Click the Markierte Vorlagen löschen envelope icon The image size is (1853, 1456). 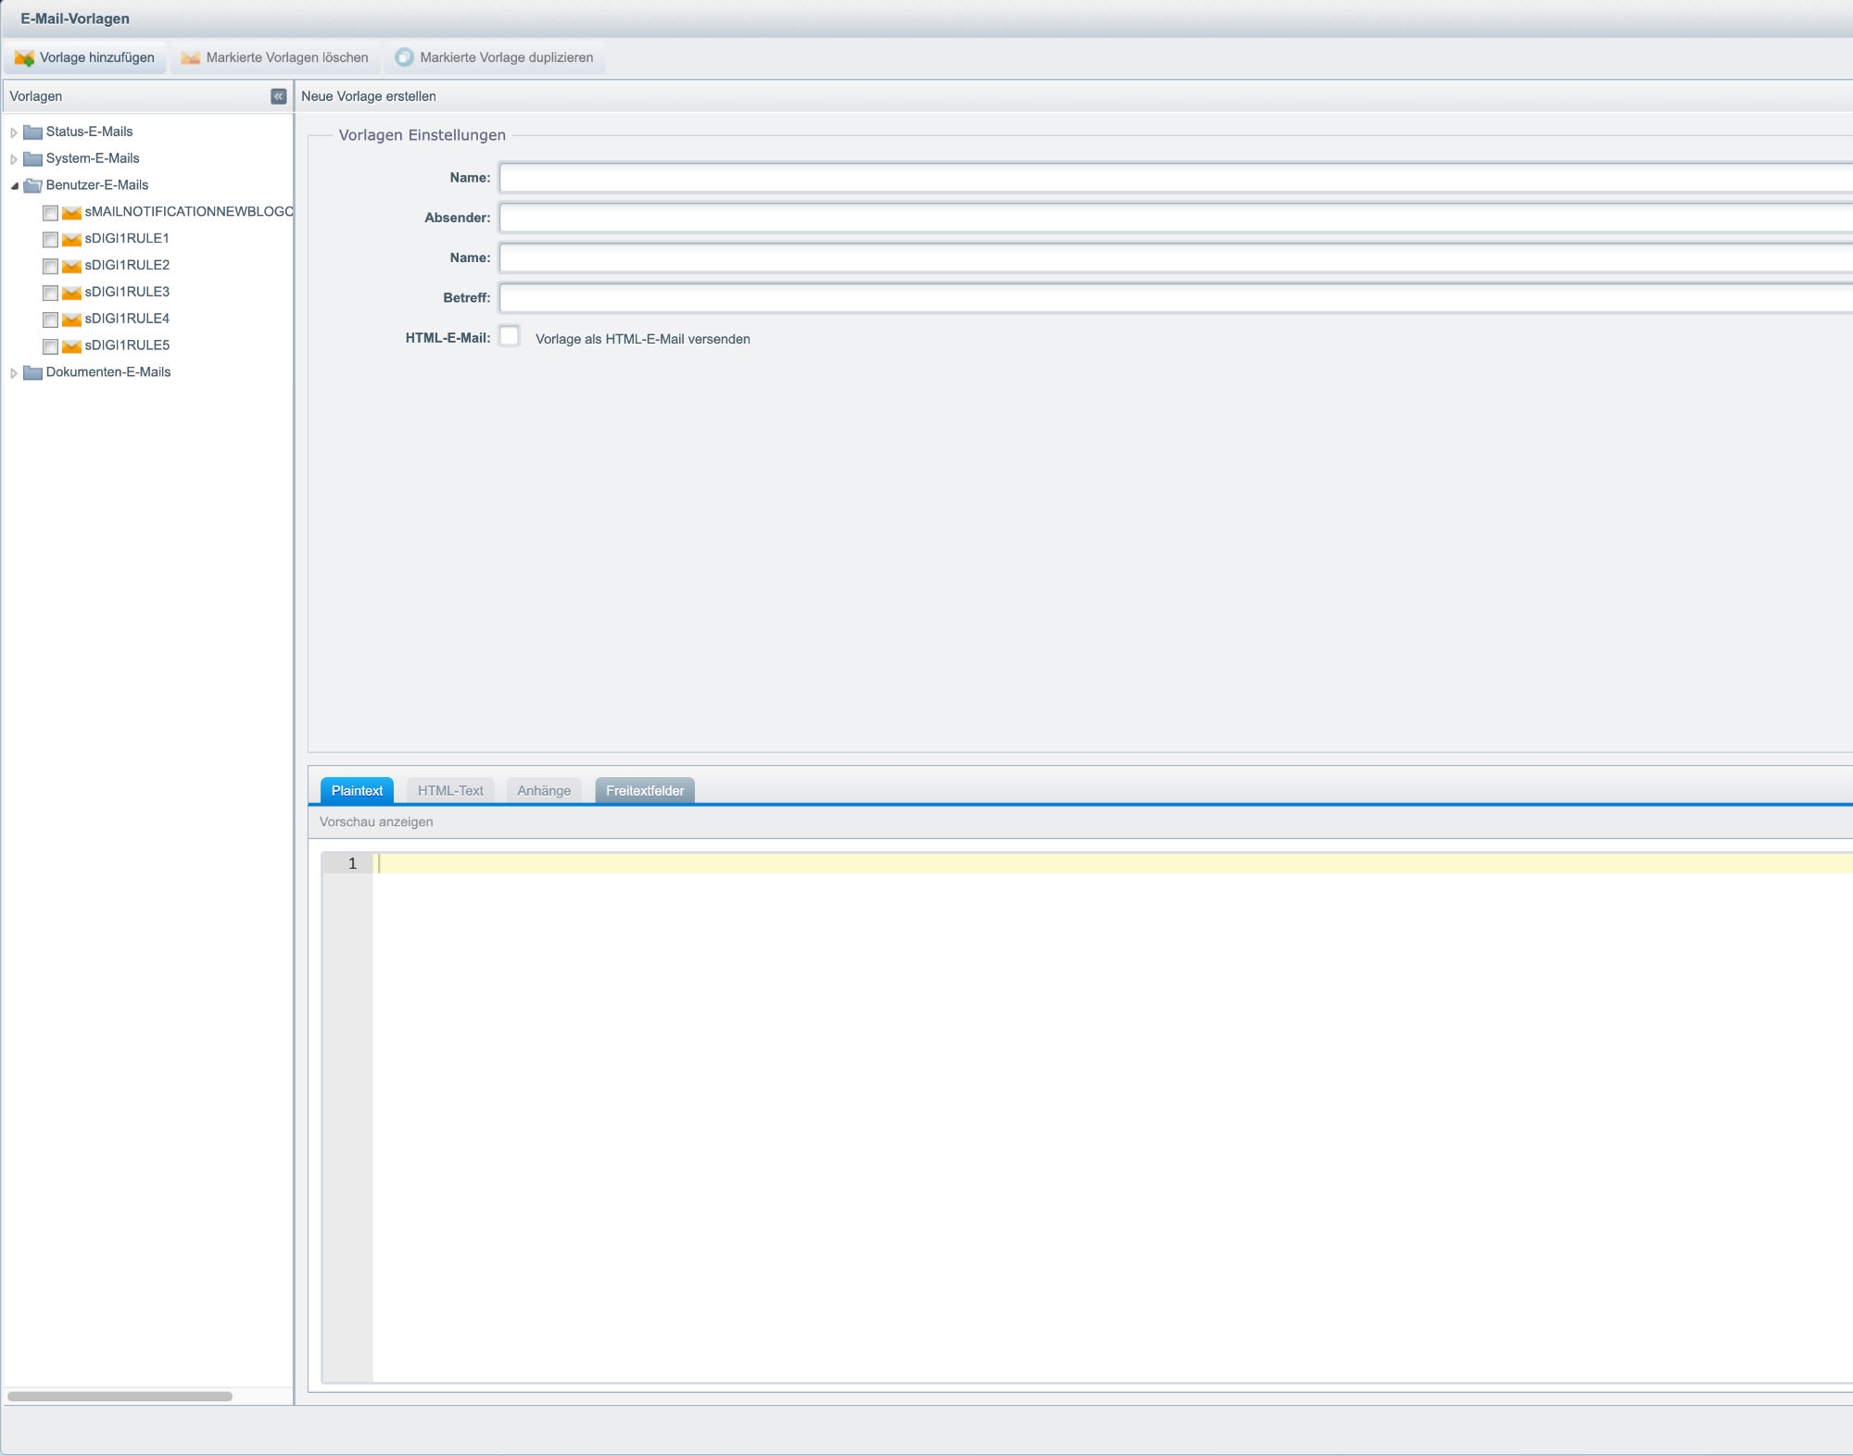191,57
